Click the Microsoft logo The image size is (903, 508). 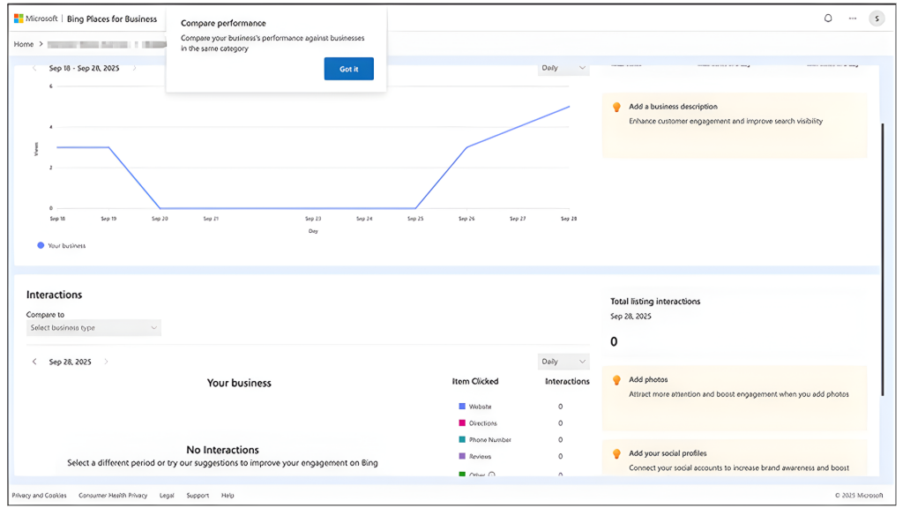[19, 19]
